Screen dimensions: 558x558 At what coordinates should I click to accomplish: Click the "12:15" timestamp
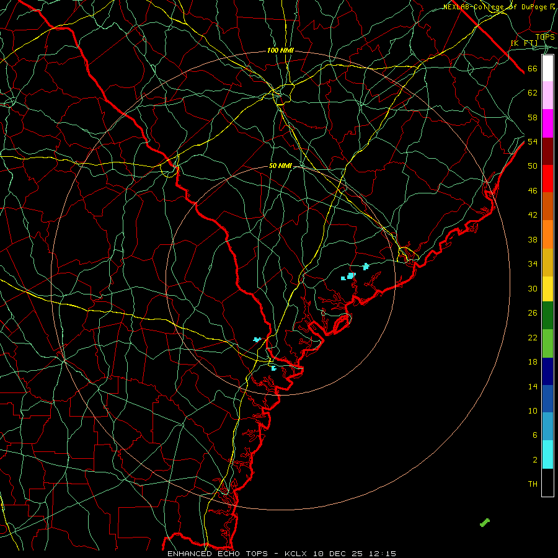[x=382, y=554]
